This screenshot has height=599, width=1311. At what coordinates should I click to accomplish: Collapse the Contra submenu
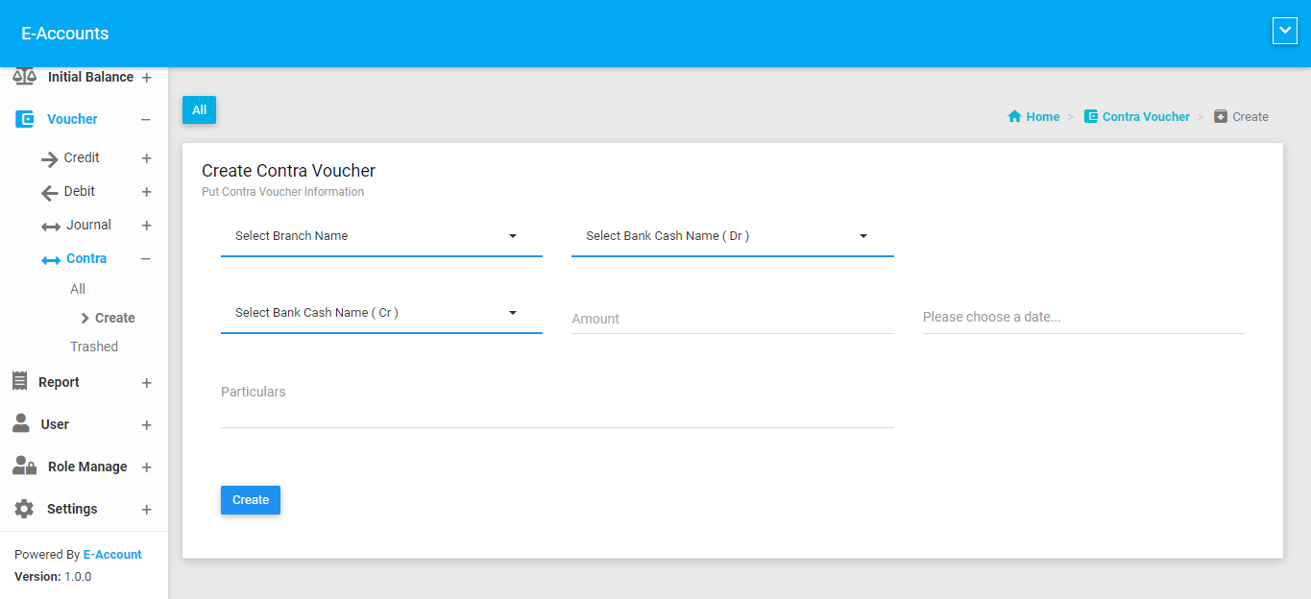146,259
